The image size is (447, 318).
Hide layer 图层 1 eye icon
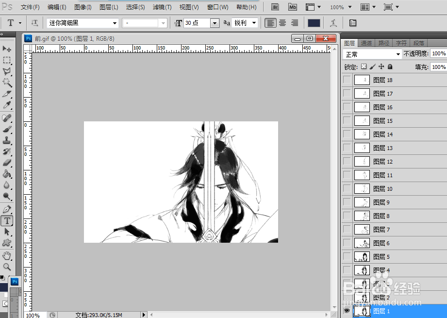tap(347, 311)
